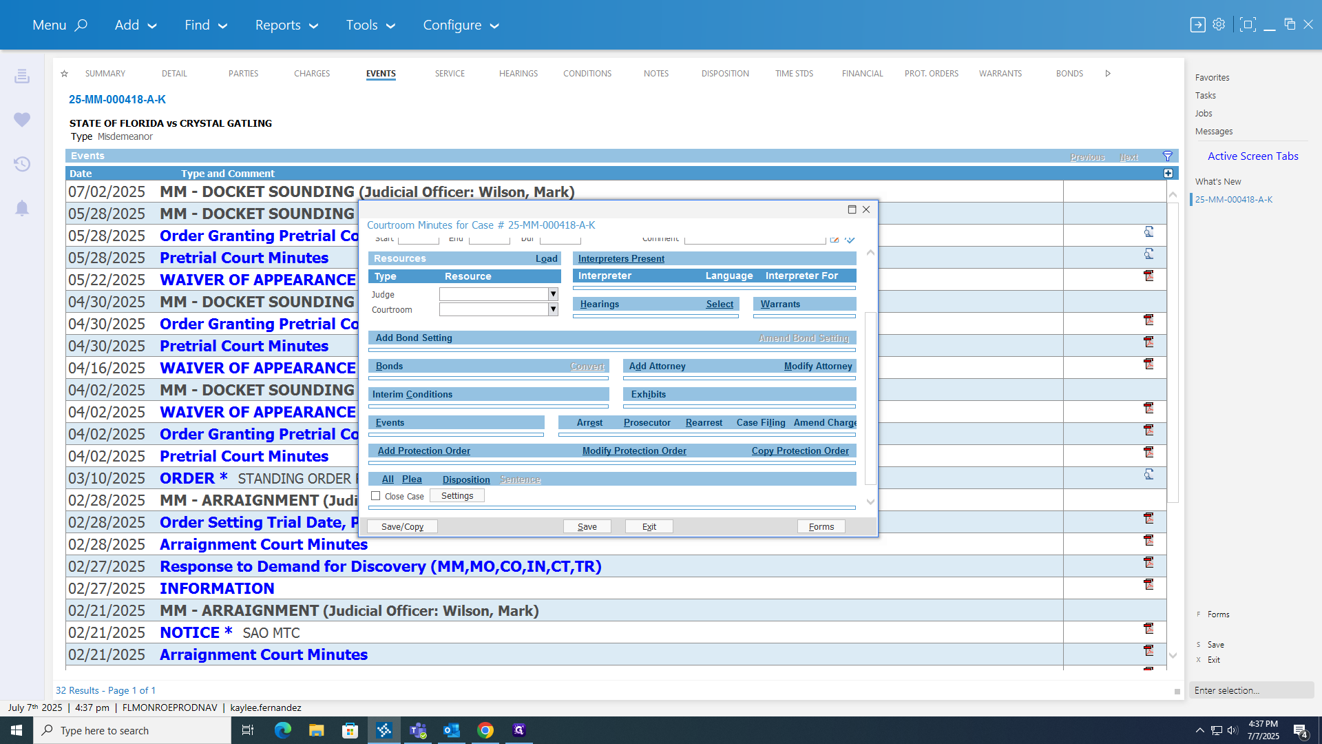This screenshot has width=1322, height=744.
Task: Click the Exit button in Courtroom Minutes
Action: pyautogui.click(x=649, y=526)
